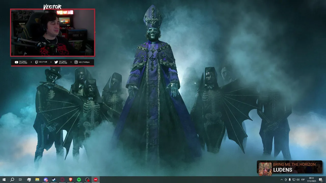
Task: Open Spotify from taskbar
Action: click(x=79, y=180)
